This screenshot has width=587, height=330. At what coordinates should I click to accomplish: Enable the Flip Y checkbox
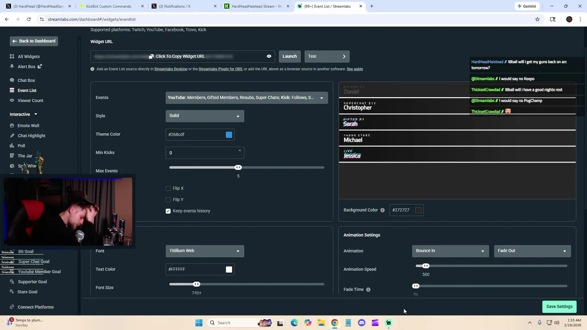pos(168,200)
